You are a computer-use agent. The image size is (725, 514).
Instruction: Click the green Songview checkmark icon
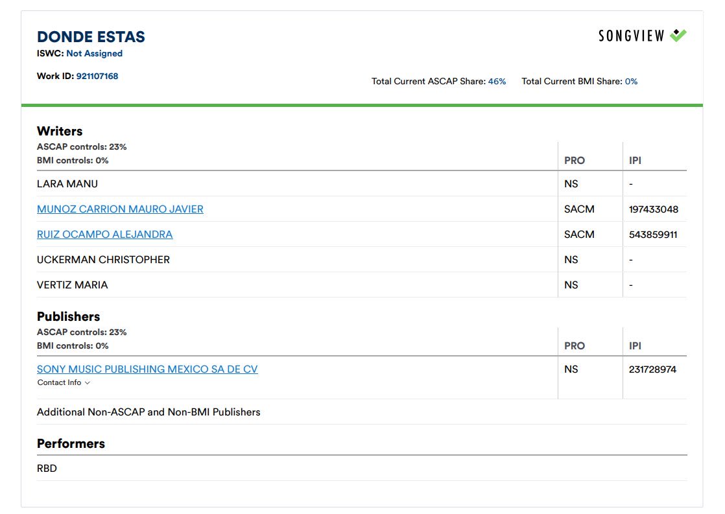coord(680,35)
